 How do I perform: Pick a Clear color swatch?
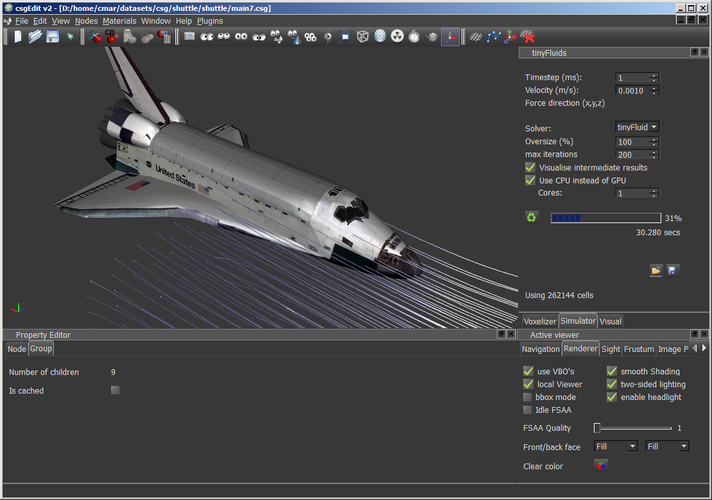coord(600,465)
